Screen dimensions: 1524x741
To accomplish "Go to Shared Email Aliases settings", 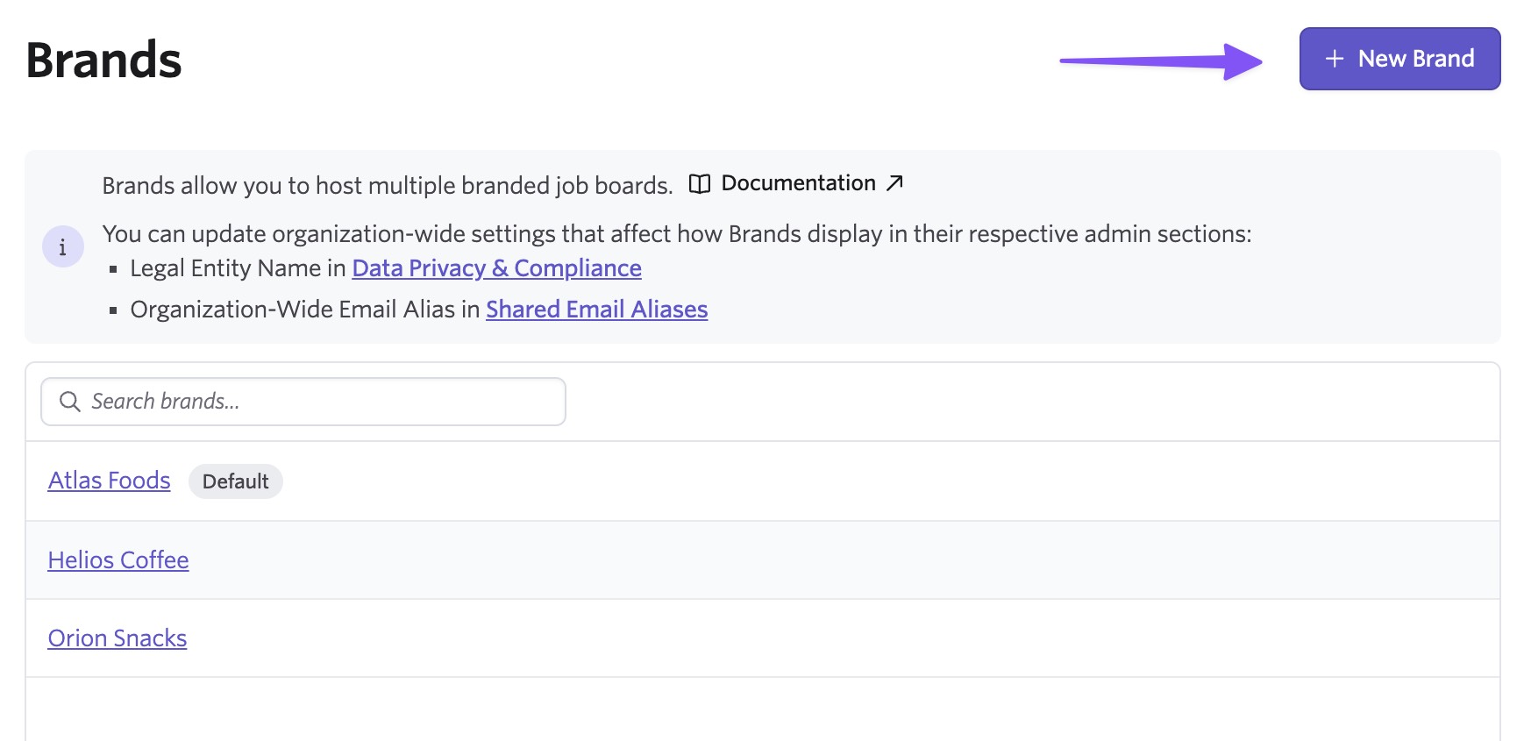I will [x=596, y=310].
